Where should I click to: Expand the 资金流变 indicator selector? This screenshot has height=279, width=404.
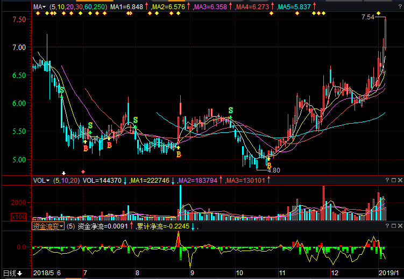tap(47, 226)
